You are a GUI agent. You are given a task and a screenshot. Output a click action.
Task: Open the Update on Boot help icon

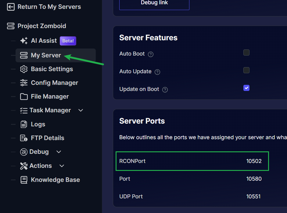pyautogui.click(x=165, y=89)
